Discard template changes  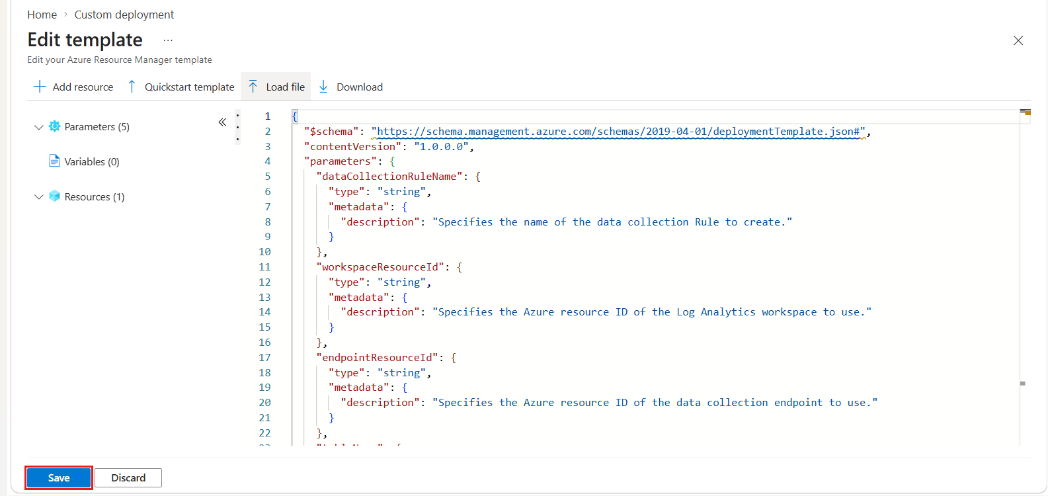coord(128,477)
